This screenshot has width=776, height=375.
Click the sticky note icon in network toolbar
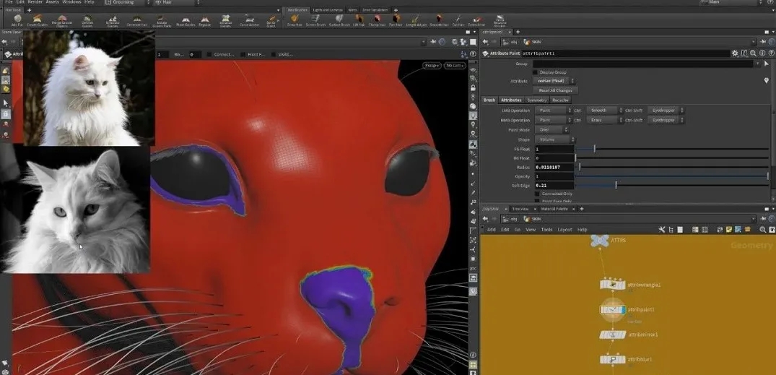click(x=729, y=229)
